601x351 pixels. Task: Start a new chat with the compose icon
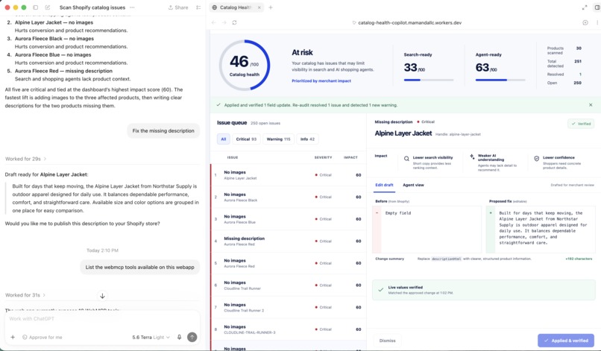click(x=48, y=7)
